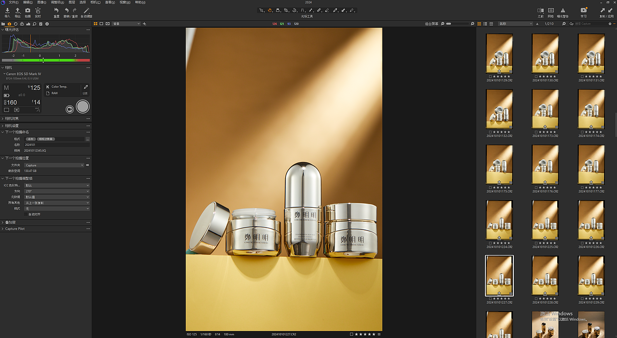Open the library folder tool tab
This screenshot has width=617, height=338.
3,24
